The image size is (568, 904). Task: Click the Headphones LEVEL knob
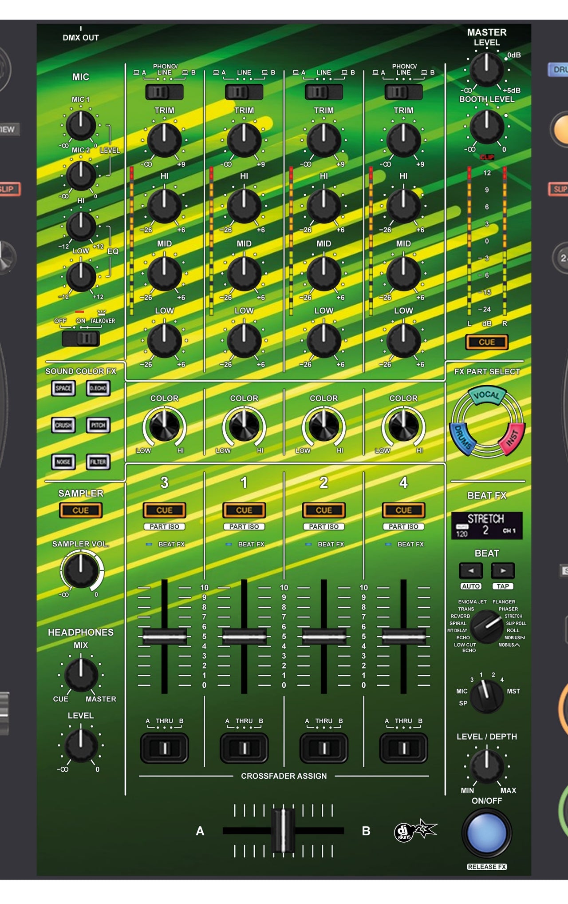pos(81,745)
